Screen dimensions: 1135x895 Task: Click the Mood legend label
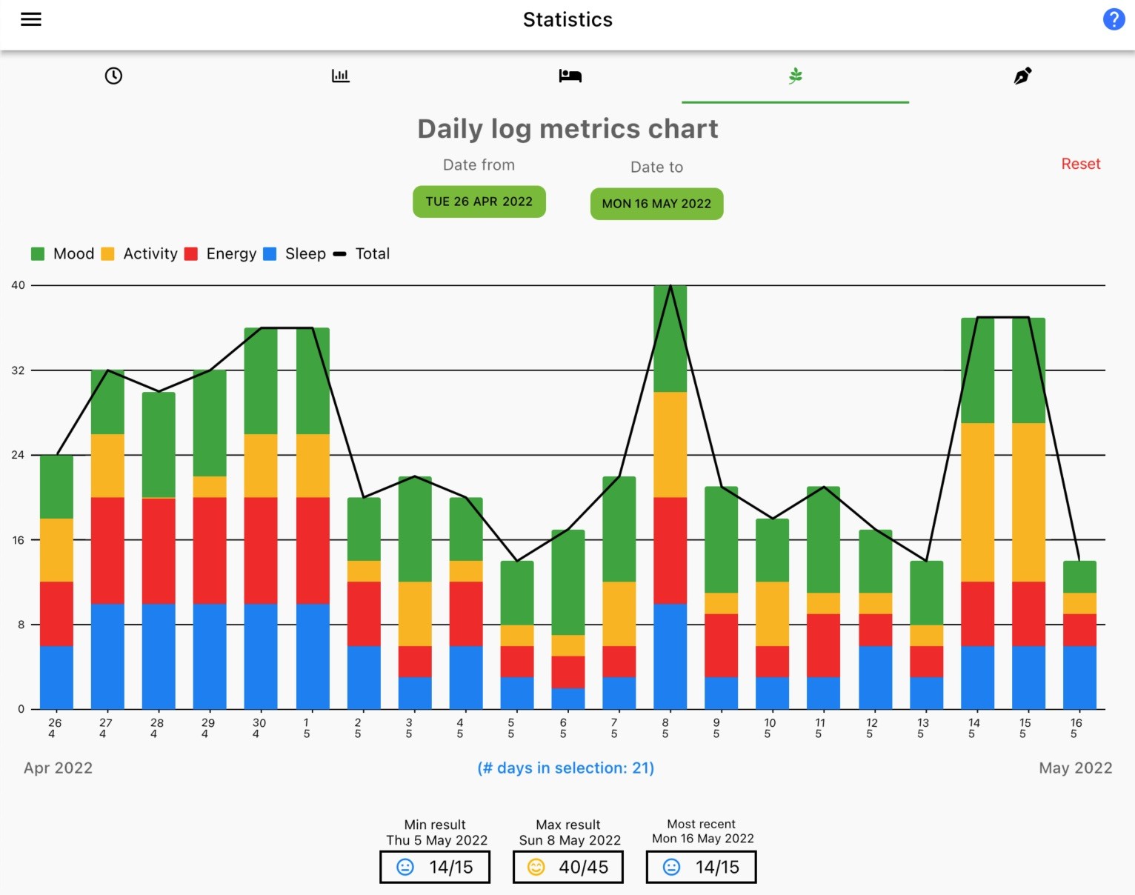tap(73, 253)
